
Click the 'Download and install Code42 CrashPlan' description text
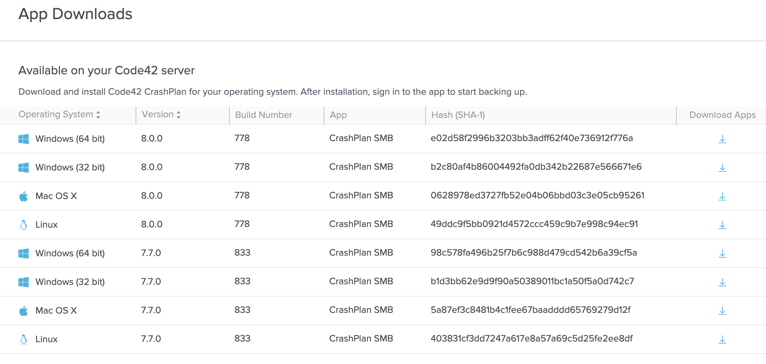point(273,92)
